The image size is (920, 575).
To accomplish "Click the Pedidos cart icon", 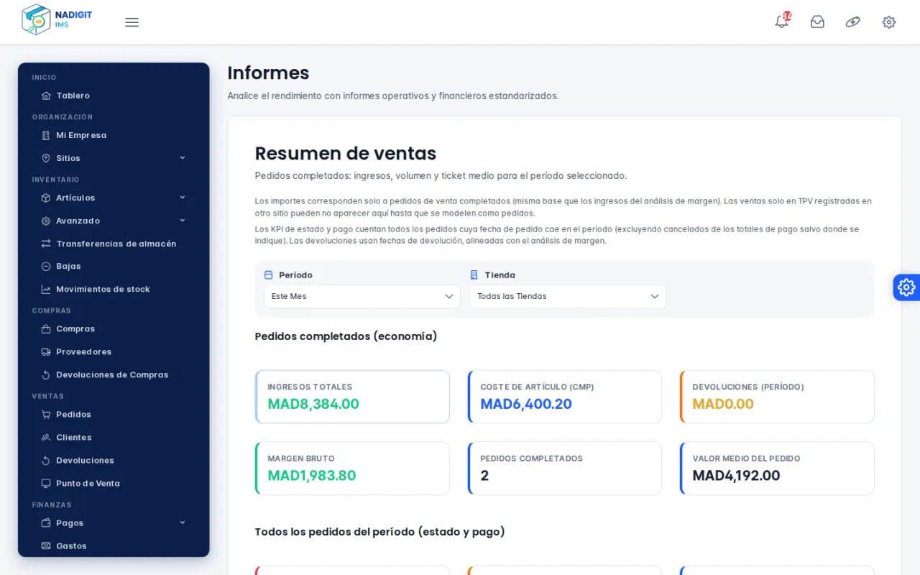I will click(x=46, y=414).
